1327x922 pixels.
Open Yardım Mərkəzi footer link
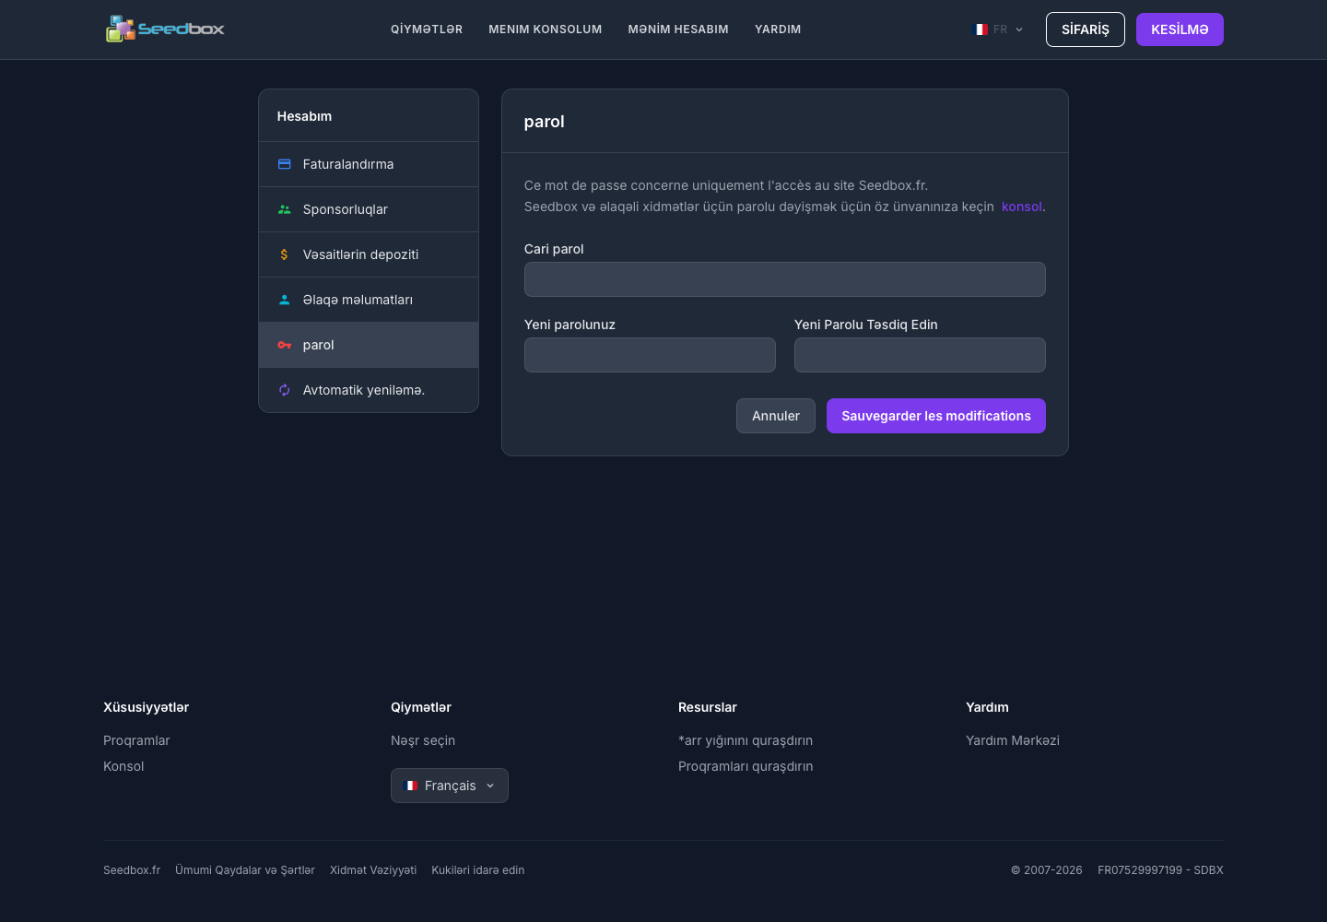[1013, 740]
